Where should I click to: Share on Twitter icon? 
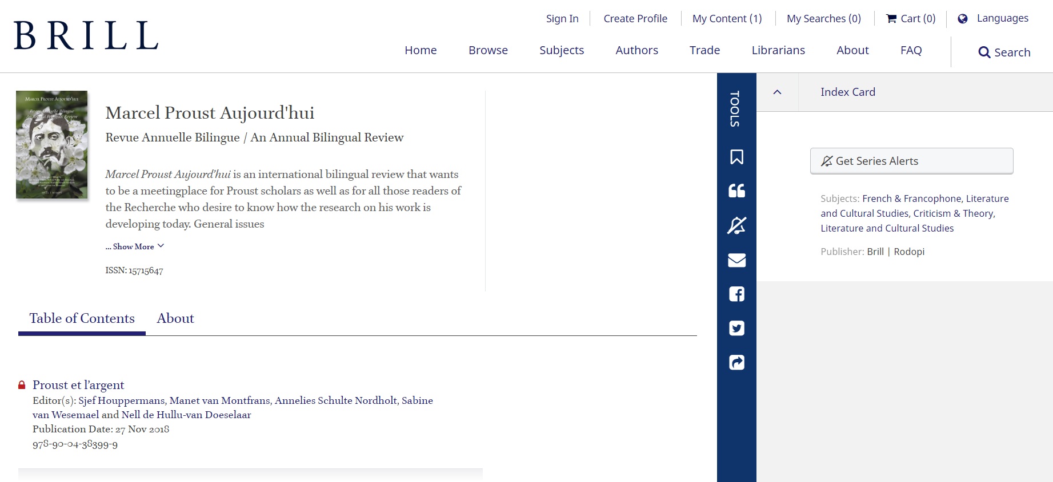tap(736, 328)
